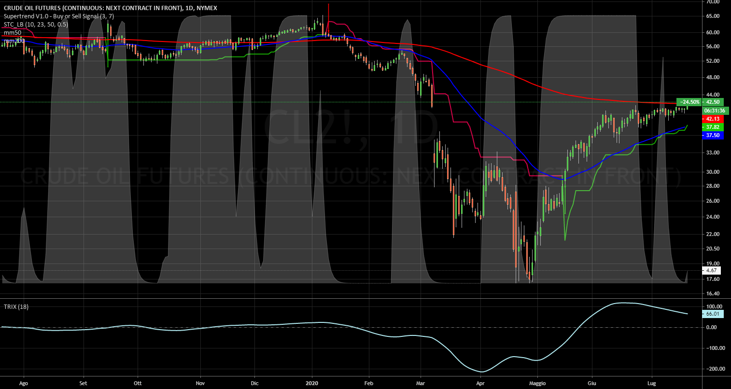
Task: Click the 33.00 price axis label
Action: point(713,153)
